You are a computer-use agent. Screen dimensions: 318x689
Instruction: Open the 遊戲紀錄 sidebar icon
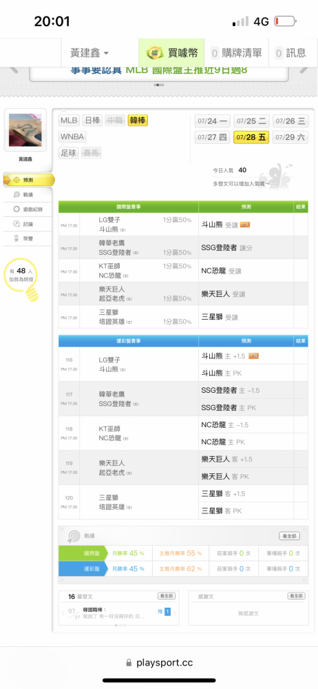[x=17, y=209]
